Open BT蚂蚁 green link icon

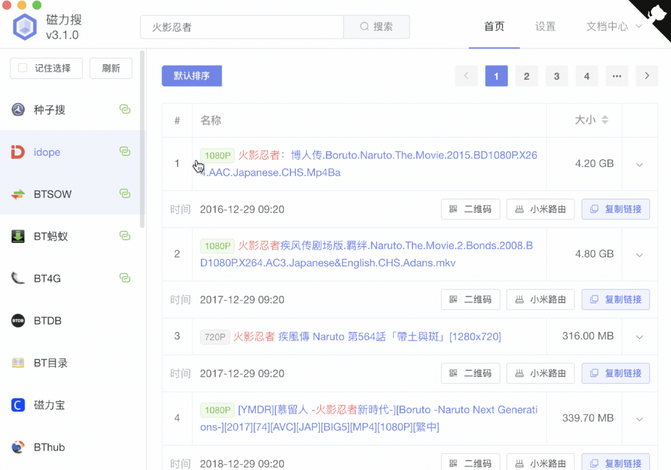(x=125, y=236)
